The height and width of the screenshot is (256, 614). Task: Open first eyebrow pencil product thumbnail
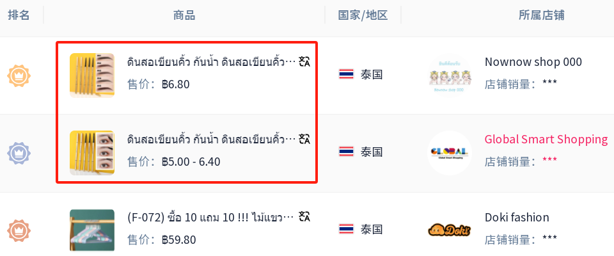pos(92,76)
